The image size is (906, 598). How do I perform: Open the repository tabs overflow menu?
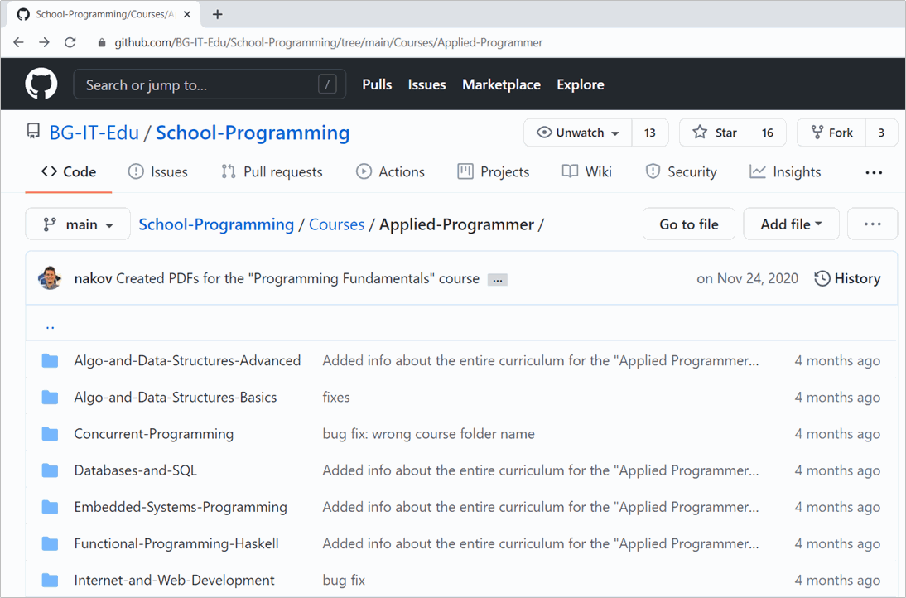874,172
